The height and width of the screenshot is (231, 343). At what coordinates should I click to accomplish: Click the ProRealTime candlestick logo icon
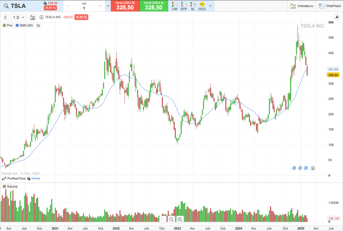(x=4, y=179)
